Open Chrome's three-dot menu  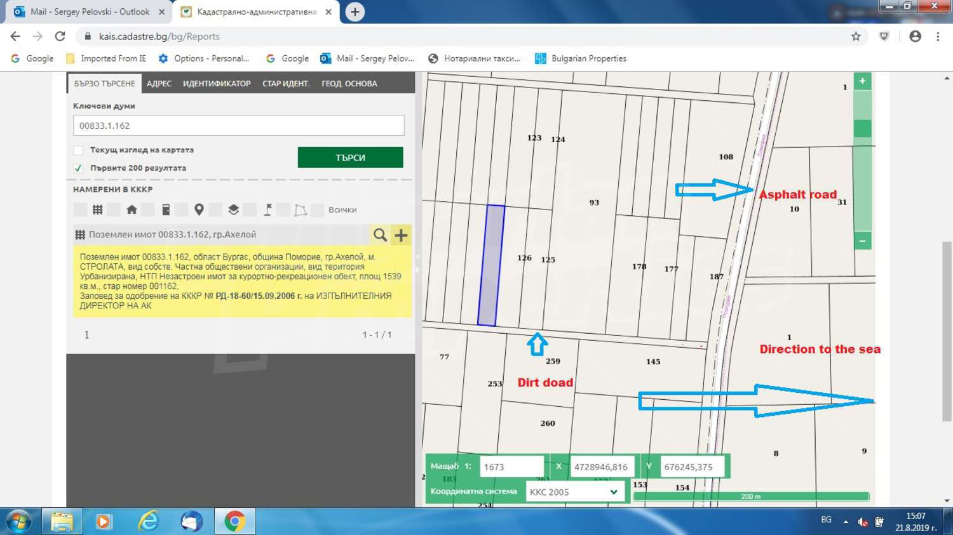coord(938,37)
